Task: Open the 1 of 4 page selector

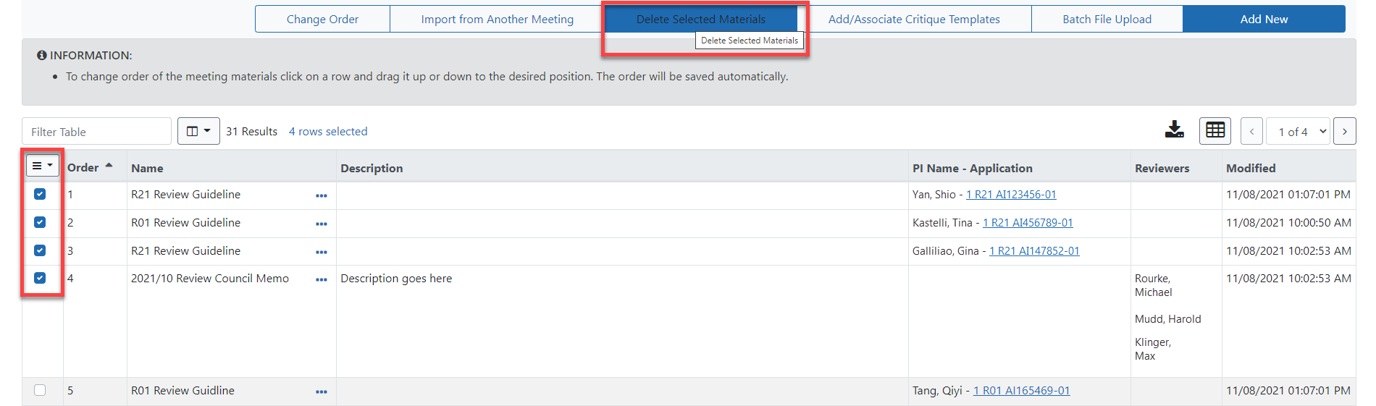Action: [x=1299, y=132]
